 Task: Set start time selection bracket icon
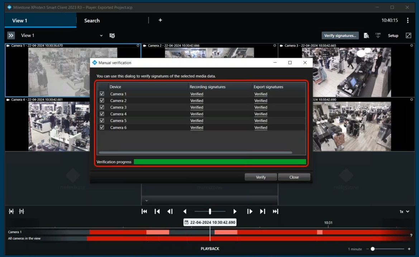[x=11, y=211]
